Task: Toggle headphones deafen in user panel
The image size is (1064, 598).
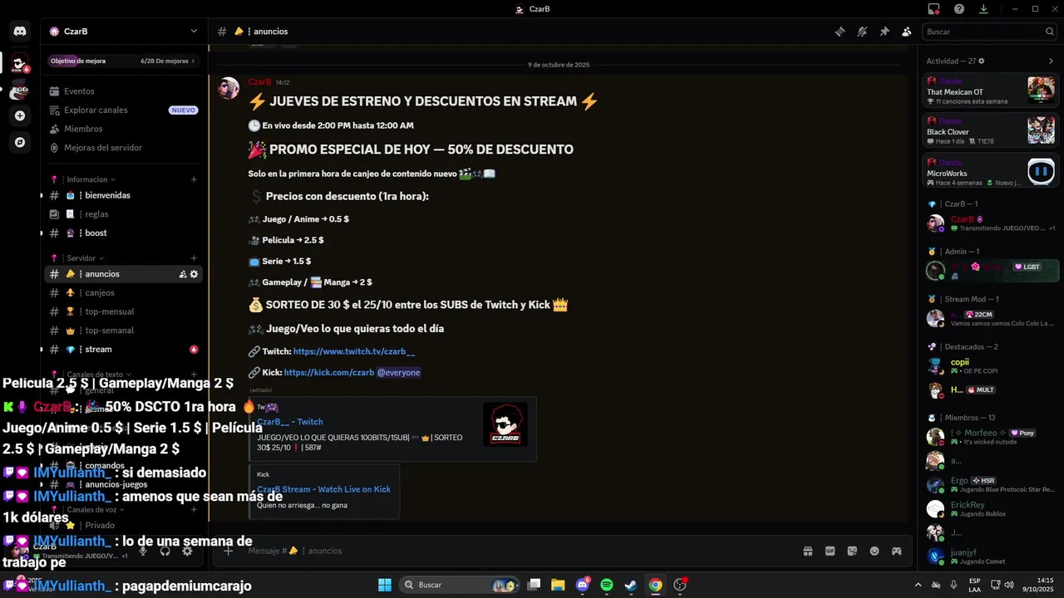Action: pos(165,551)
